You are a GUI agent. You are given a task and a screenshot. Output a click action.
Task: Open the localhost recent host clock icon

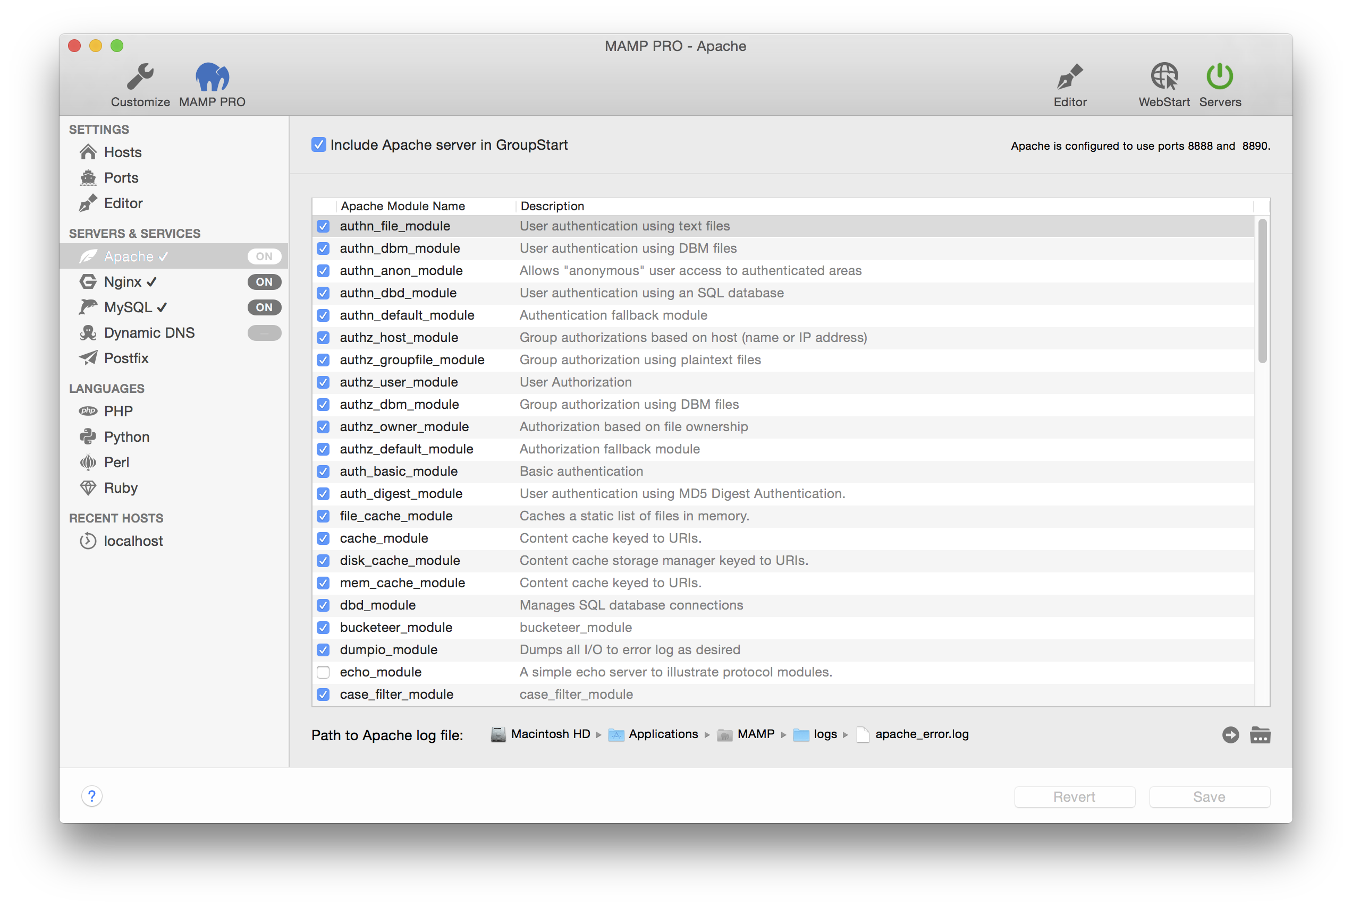click(88, 541)
